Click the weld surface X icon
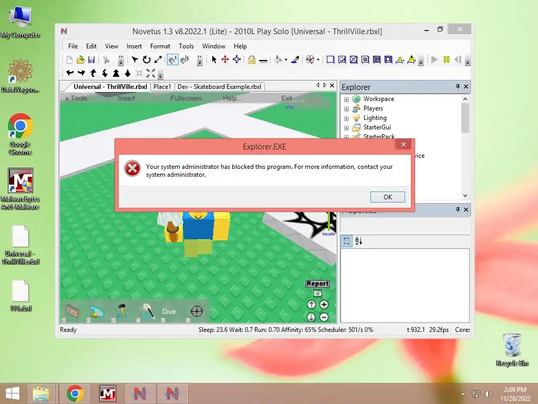538x404 pixels. click(354, 60)
